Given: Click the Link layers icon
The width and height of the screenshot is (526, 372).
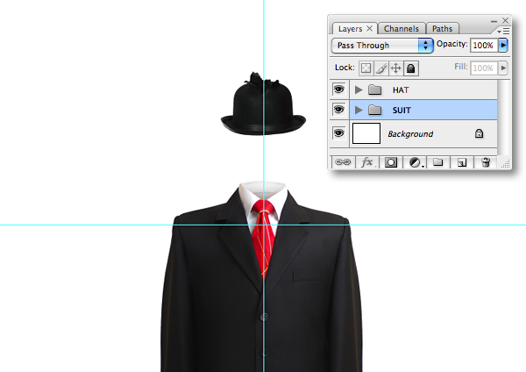Looking at the screenshot, I should click(343, 162).
